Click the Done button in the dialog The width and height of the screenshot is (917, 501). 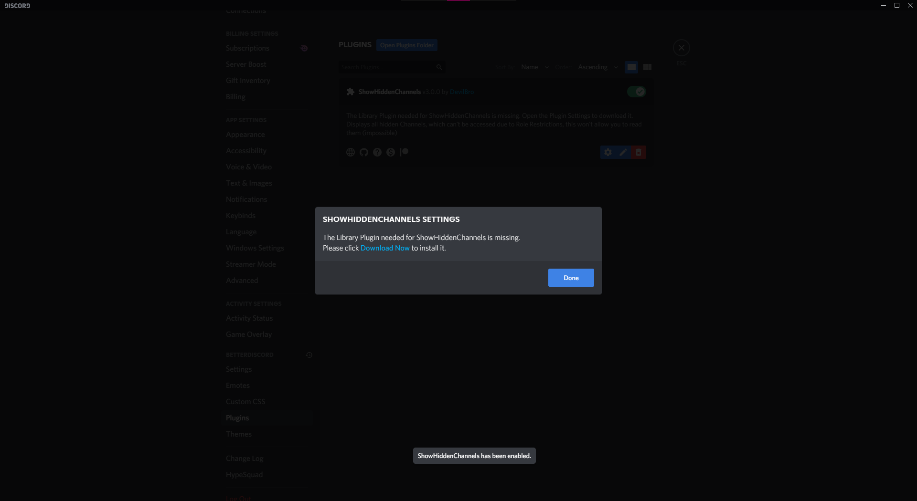571,277
